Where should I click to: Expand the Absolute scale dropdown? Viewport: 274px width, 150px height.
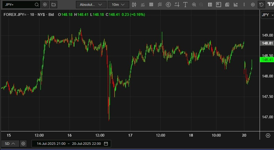pyautogui.click(x=91, y=5)
